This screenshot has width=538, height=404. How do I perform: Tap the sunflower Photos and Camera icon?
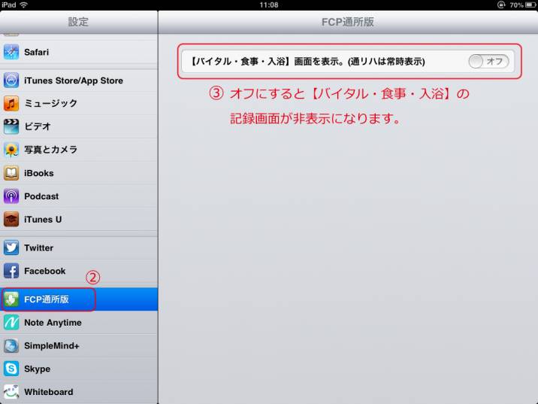(x=11, y=150)
